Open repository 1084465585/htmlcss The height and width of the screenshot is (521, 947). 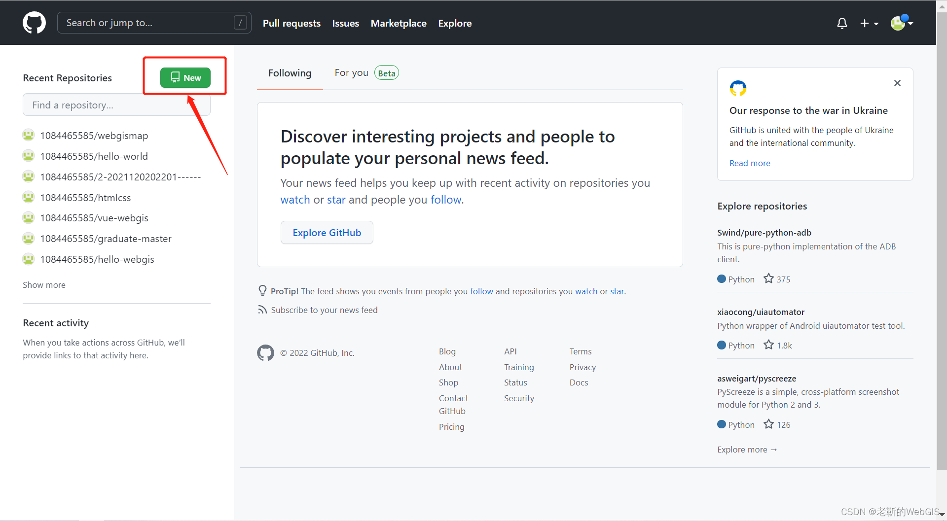85,198
